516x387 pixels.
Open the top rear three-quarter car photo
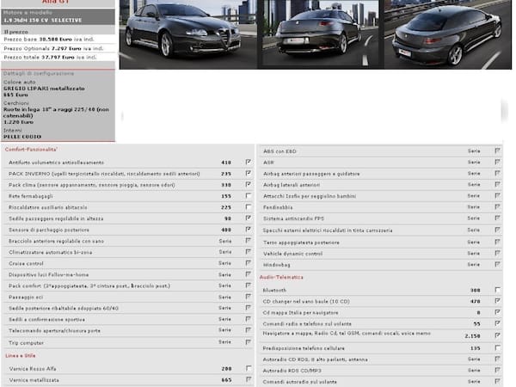click(448, 34)
